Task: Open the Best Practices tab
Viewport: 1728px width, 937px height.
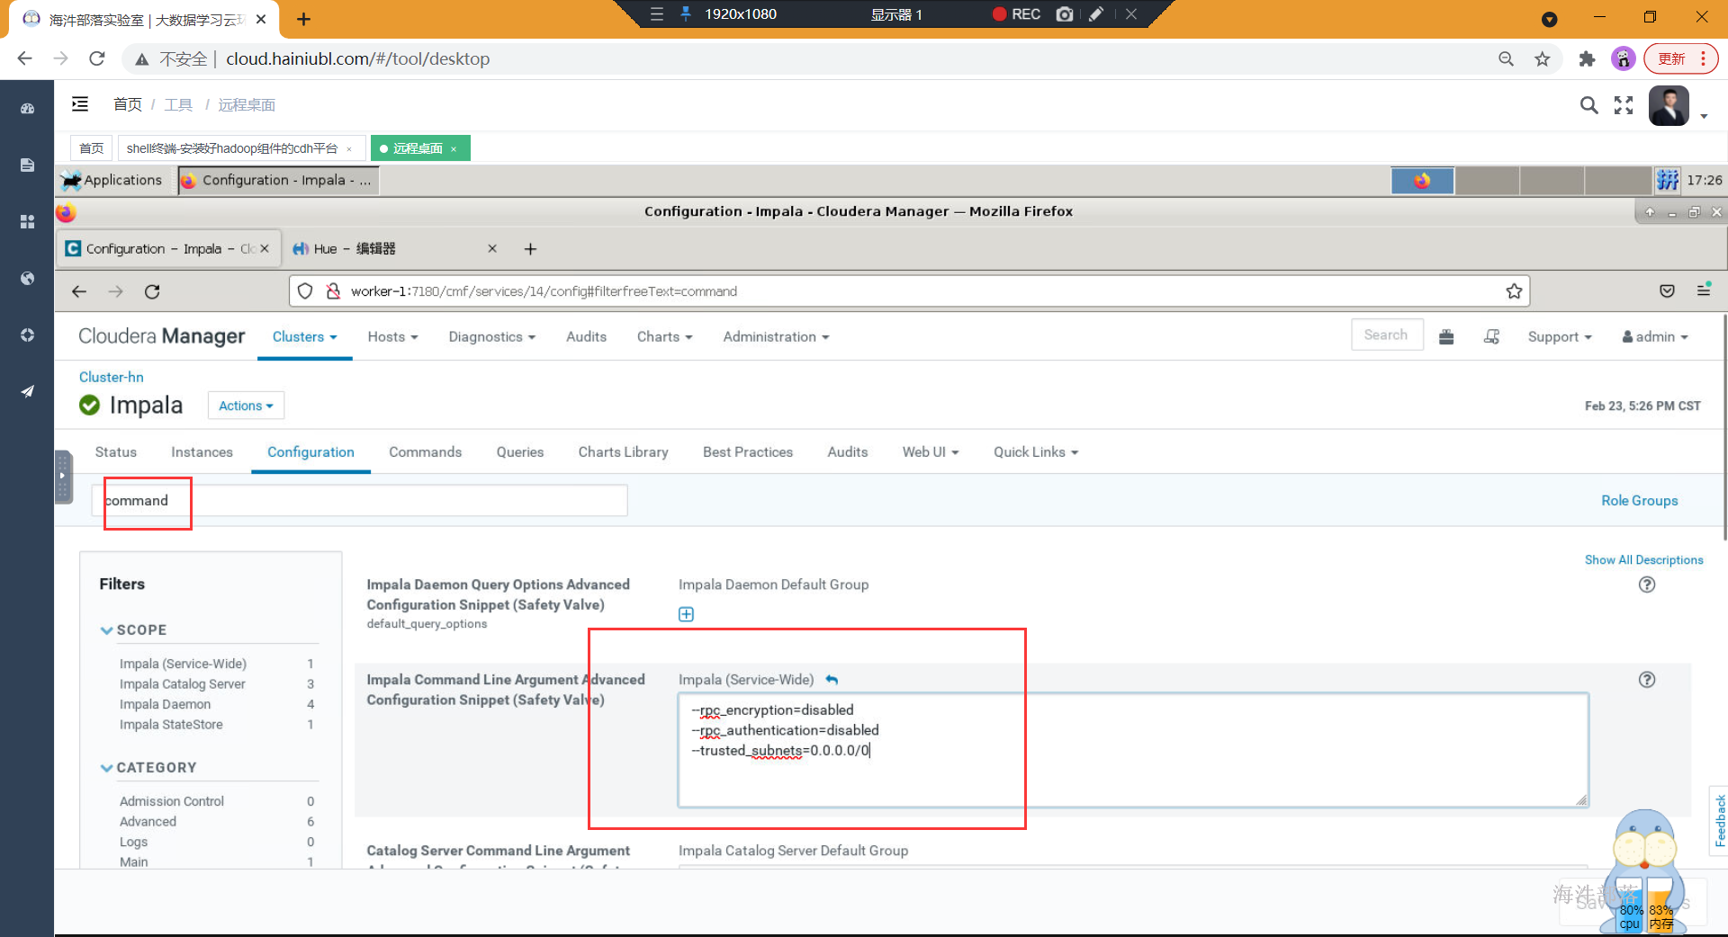Action: tap(748, 451)
